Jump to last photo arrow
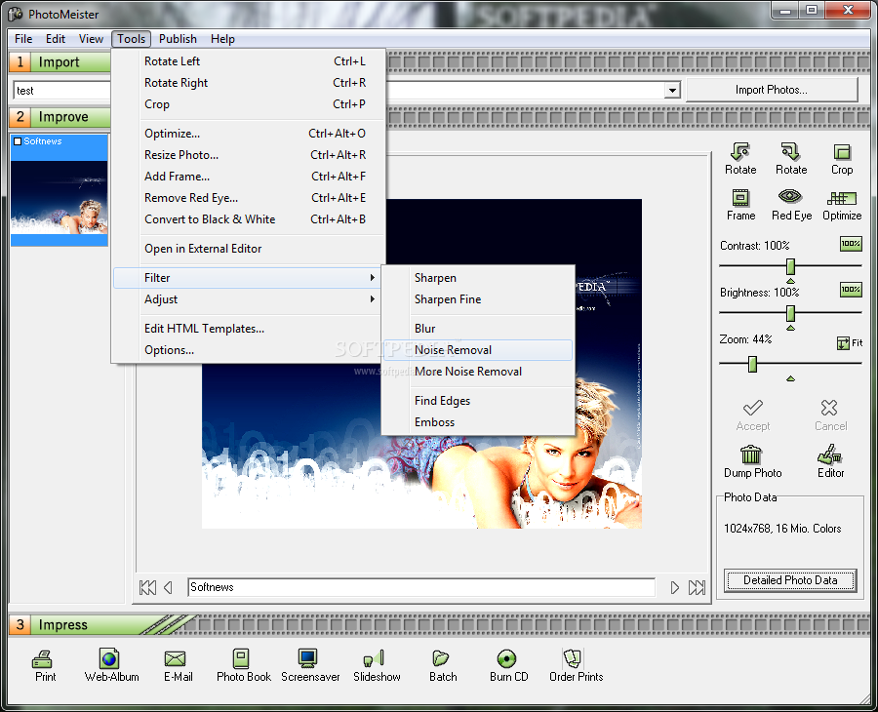The width and height of the screenshot is (878, 712). (x=697, y=588)
